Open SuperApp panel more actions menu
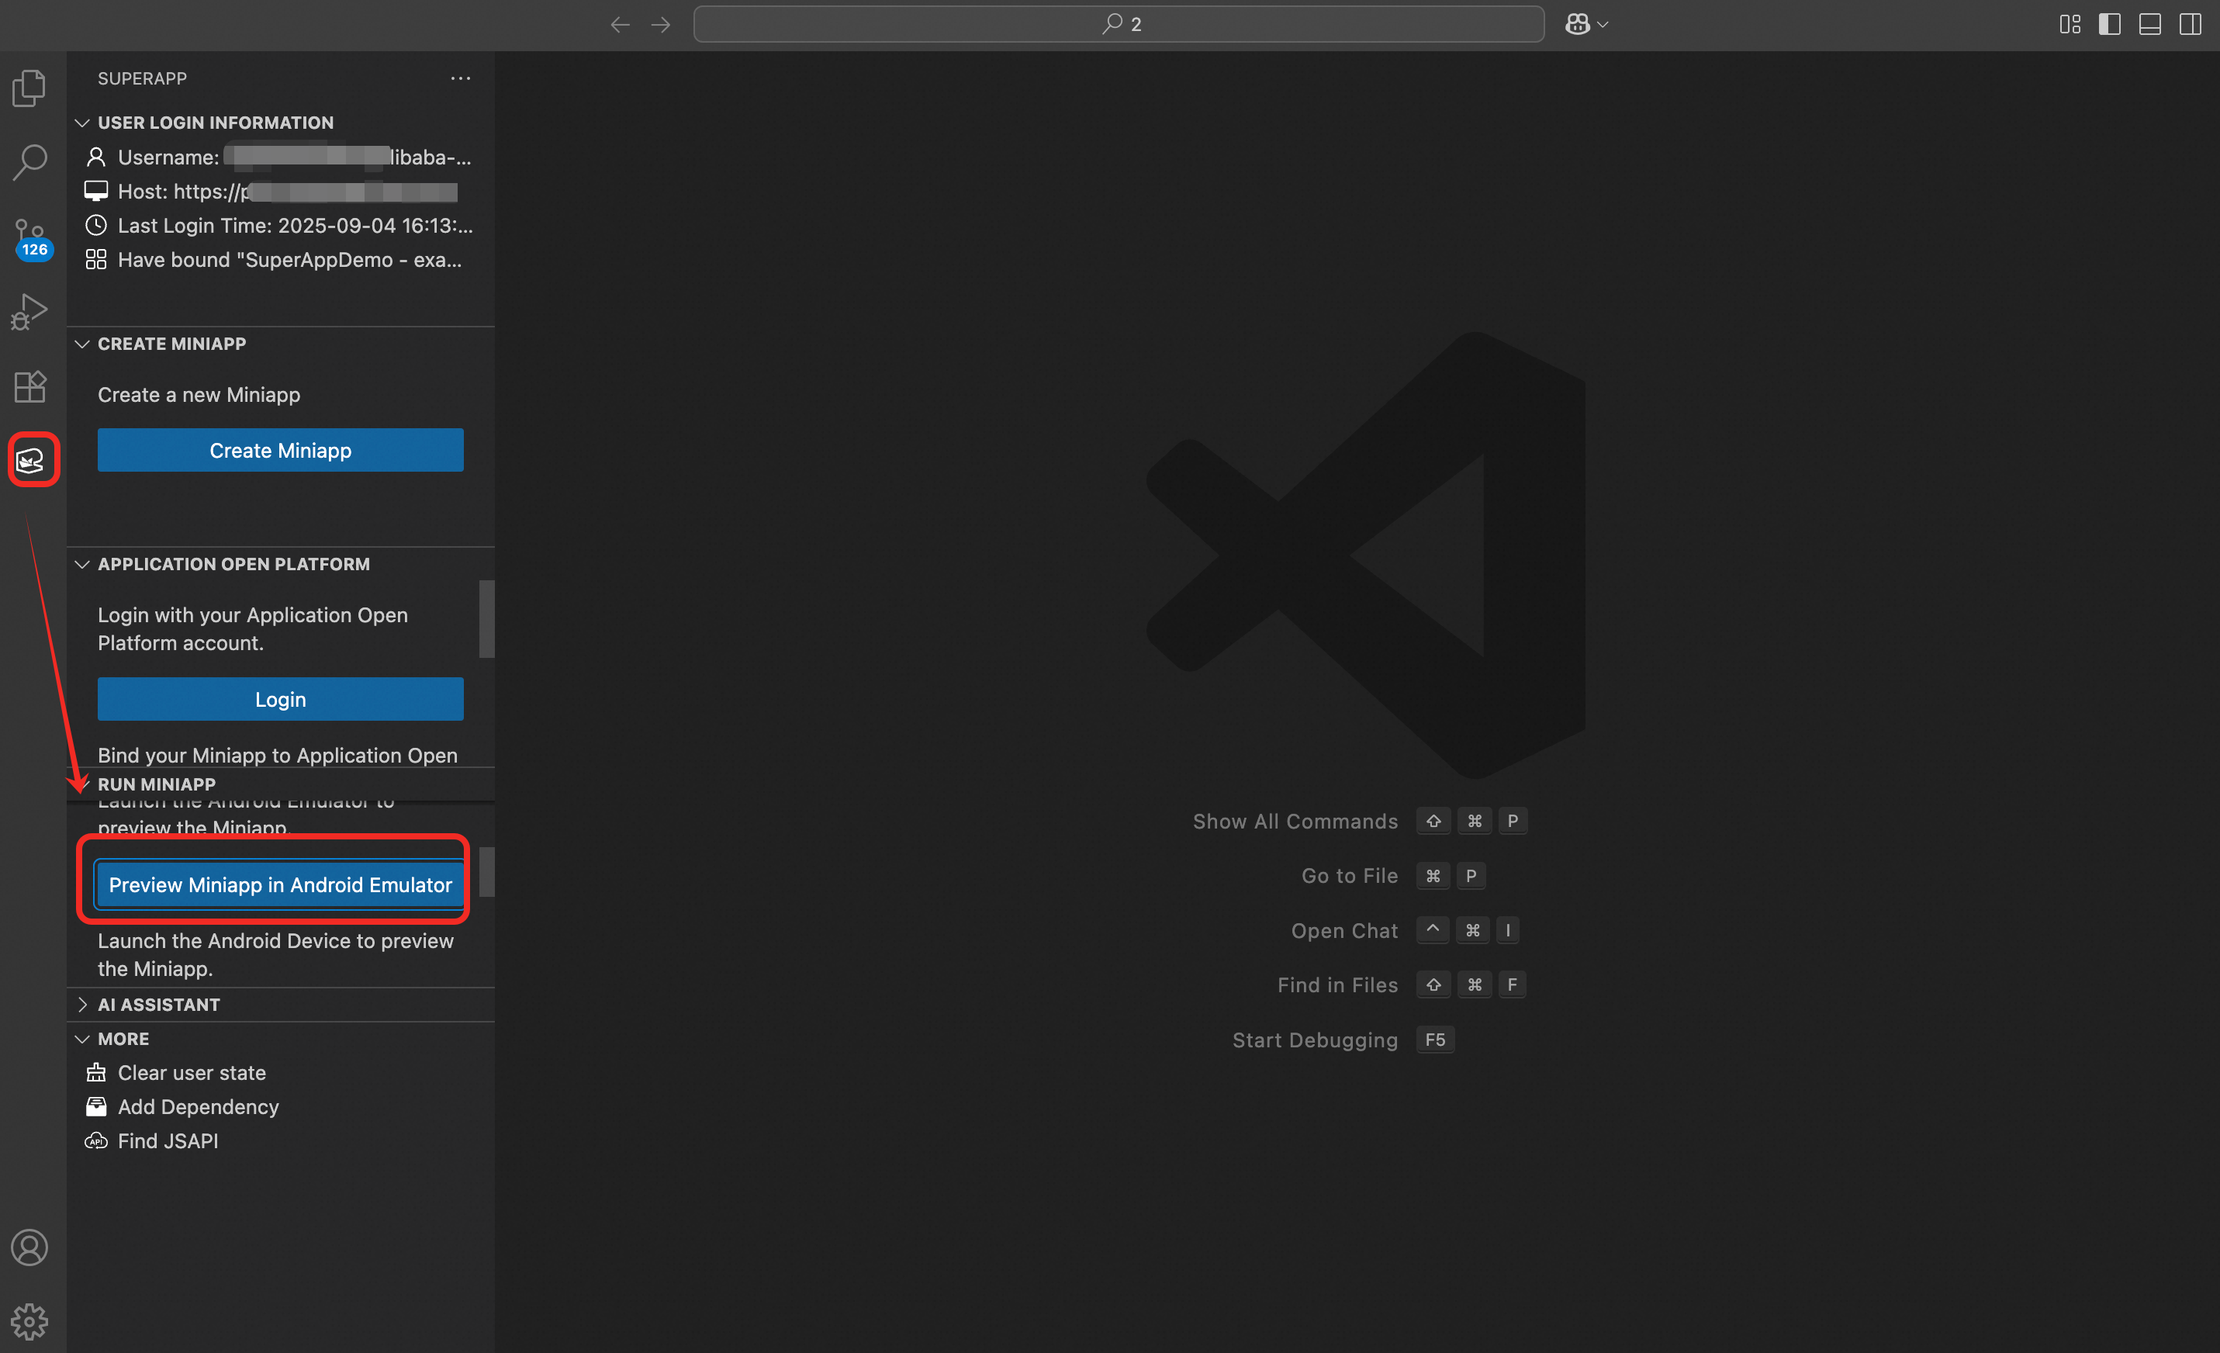The image size is (2220, 1353). tap(461, 78)
